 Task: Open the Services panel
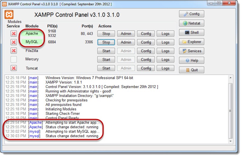pyautogui.click(x=191, y=51)
